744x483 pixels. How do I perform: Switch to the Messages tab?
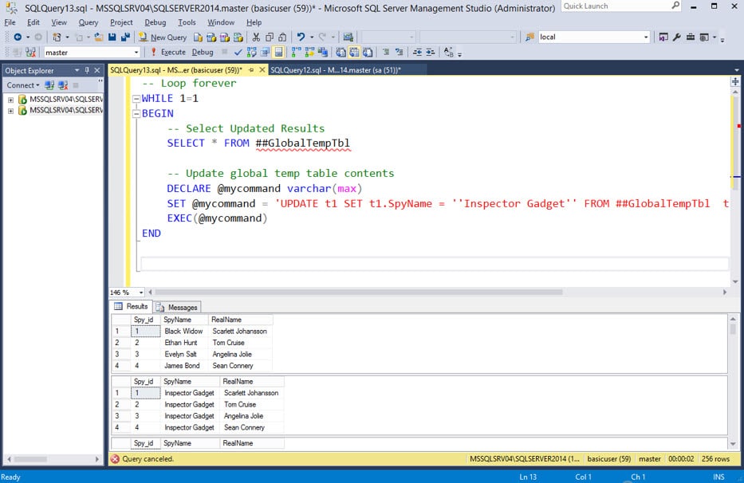coord(177,307)
